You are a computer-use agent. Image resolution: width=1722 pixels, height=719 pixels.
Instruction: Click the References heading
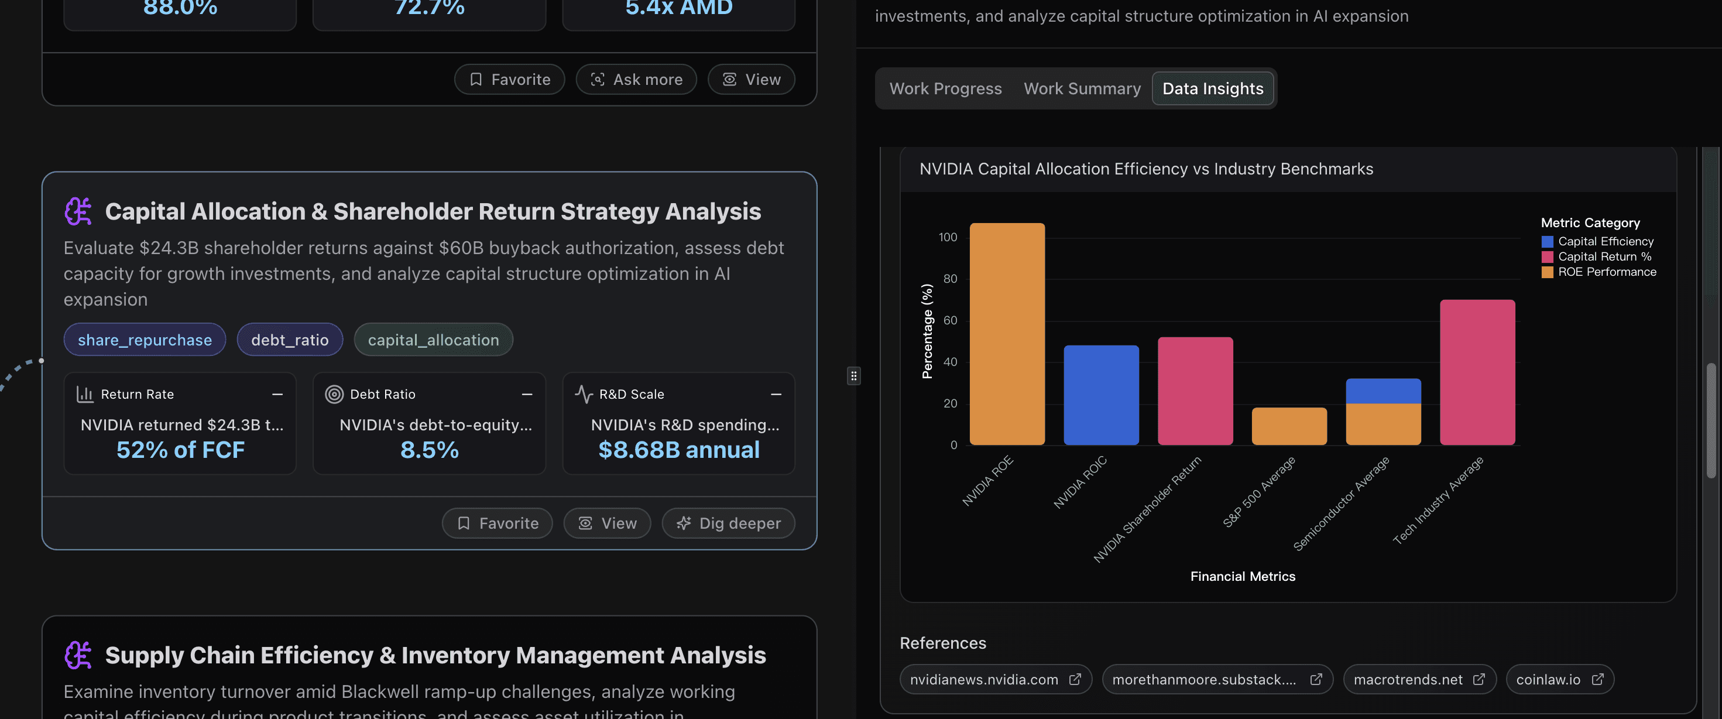pyautogui.click(x=942, y=643)
